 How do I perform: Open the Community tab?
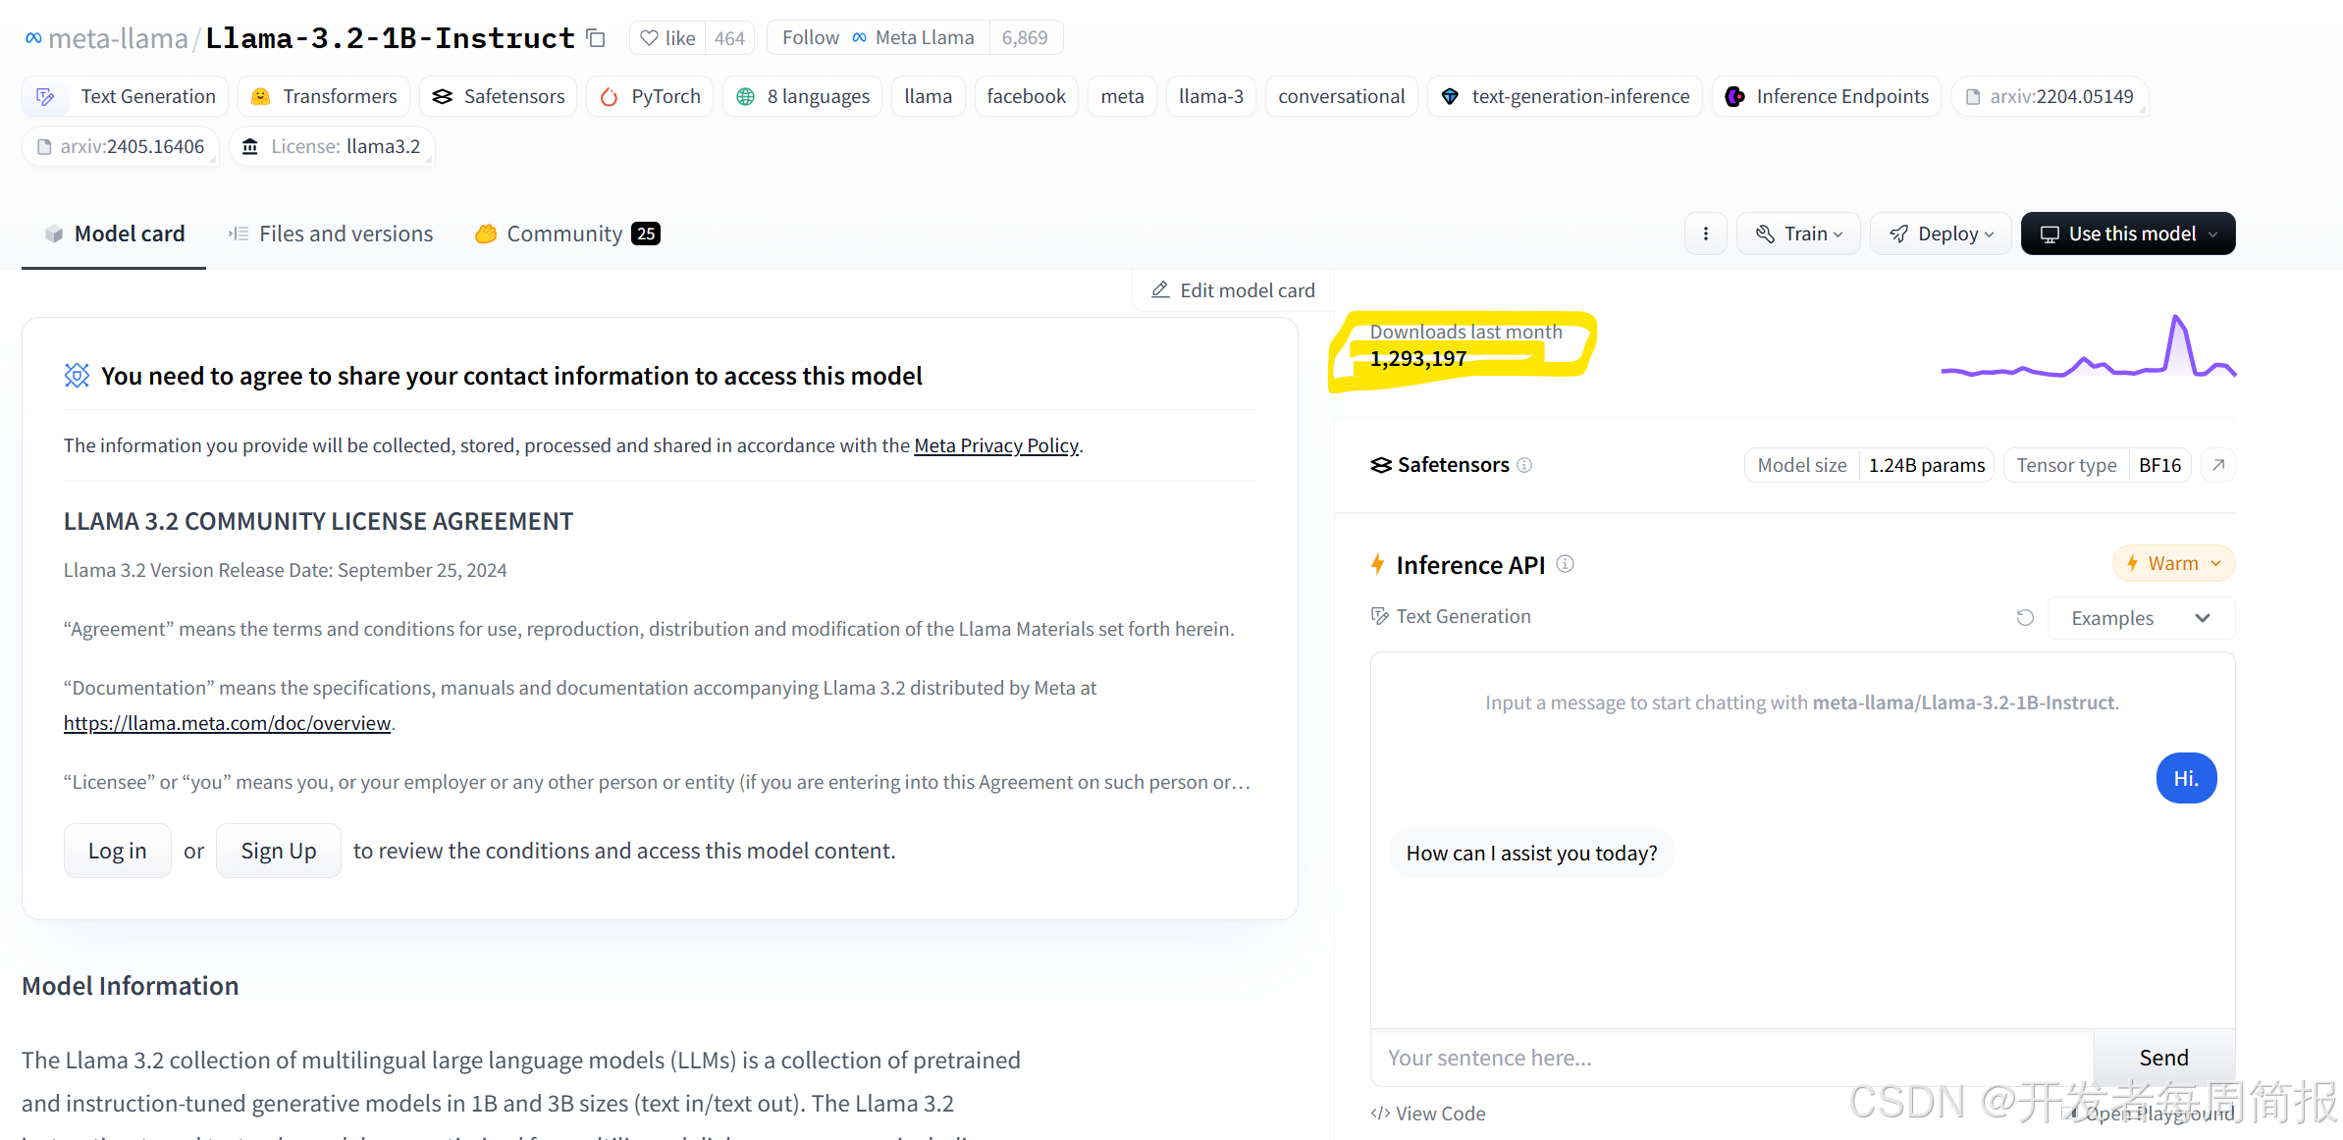pyautogui.click(x=566, y=233)
